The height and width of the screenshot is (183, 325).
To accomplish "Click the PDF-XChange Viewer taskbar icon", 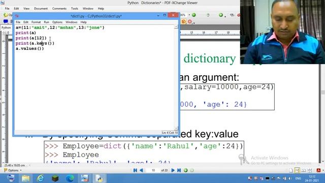I will click(x=85, y=178).
